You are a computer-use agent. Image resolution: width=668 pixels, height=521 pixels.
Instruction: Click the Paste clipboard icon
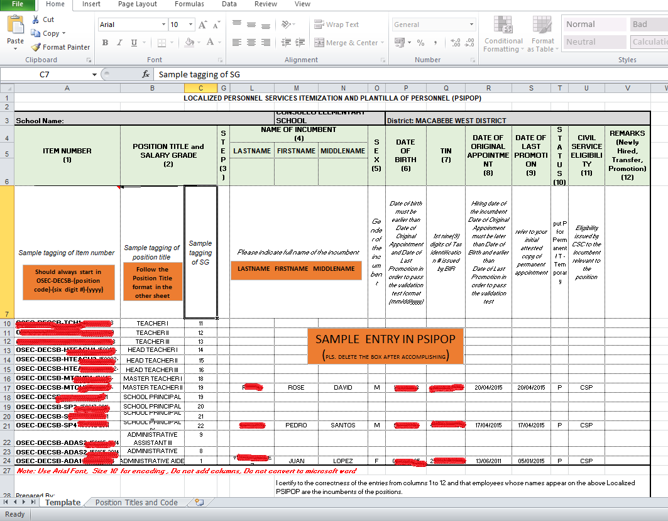(15, 25)
